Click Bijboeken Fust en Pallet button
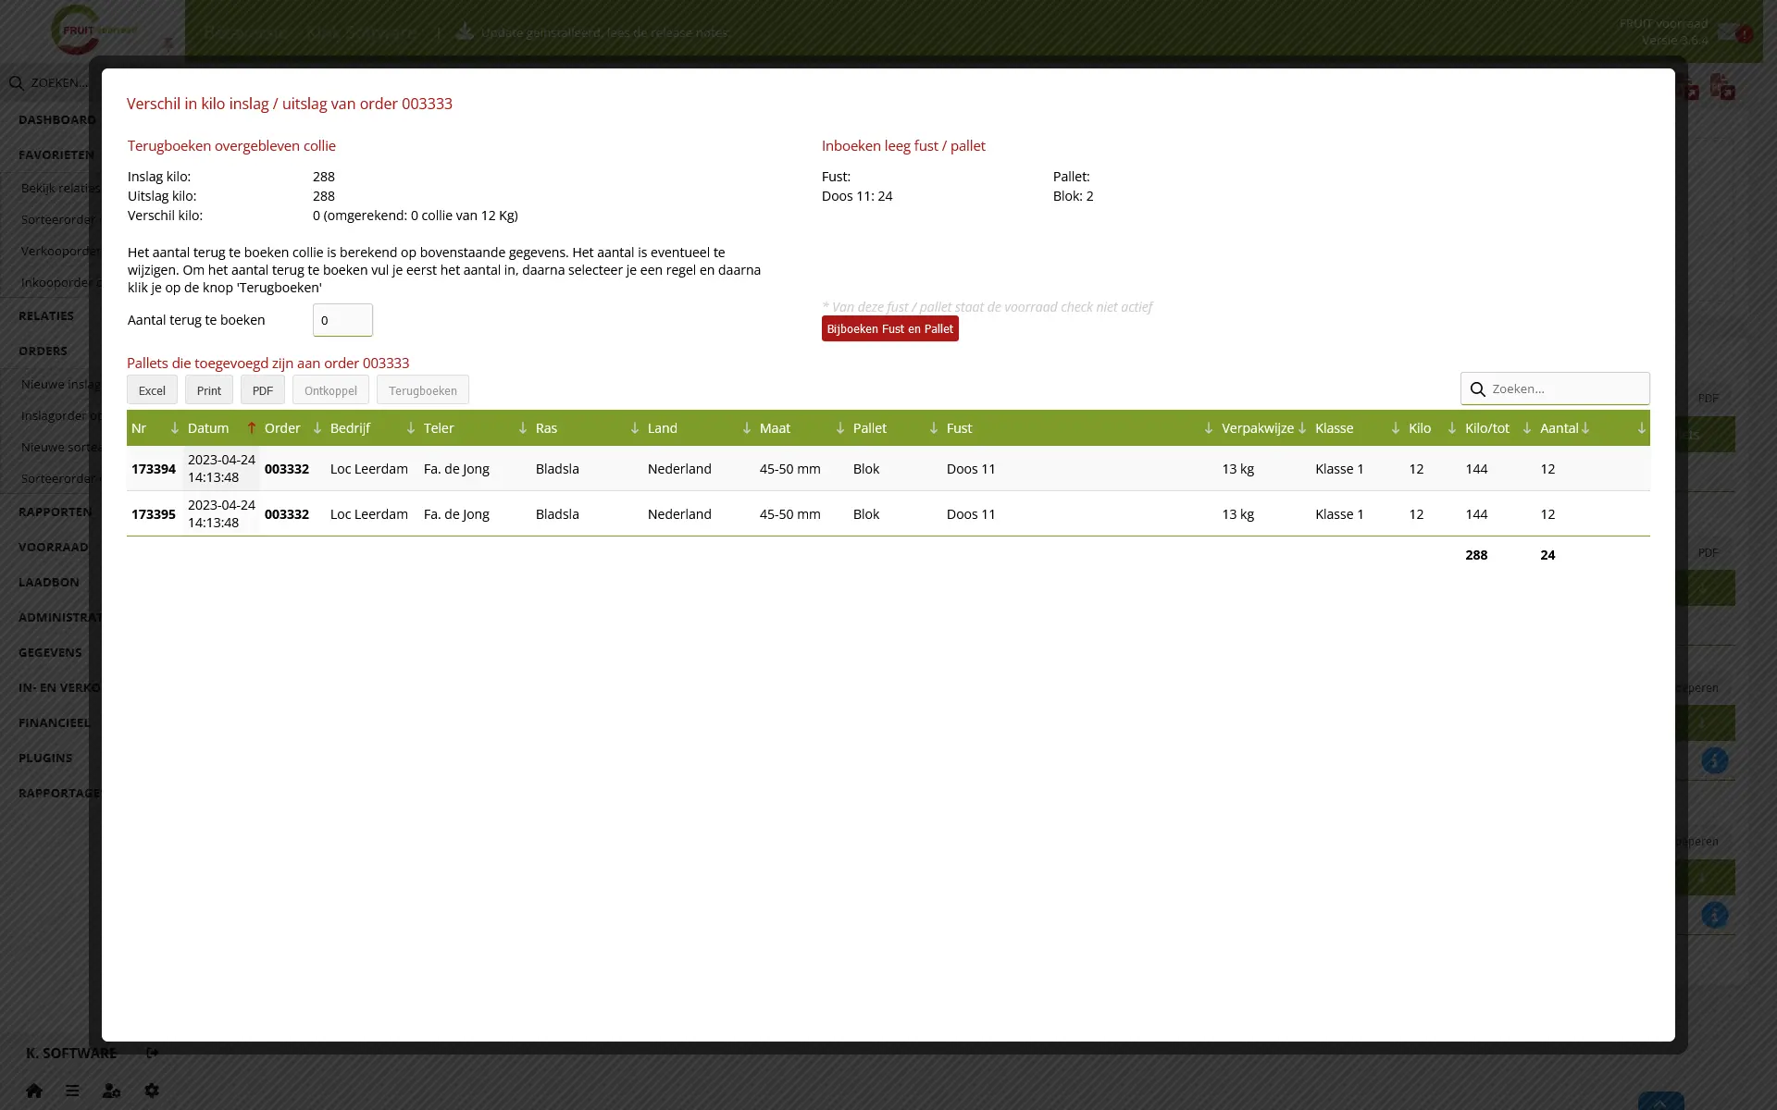Image resolution: width=1777 pixels, height=1110 pixels. pos(890,328)
